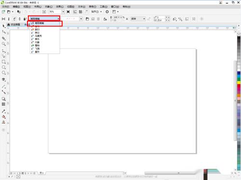Select the highlighted first item in the list
Screen dimensions: 241x180
(45, 23)
